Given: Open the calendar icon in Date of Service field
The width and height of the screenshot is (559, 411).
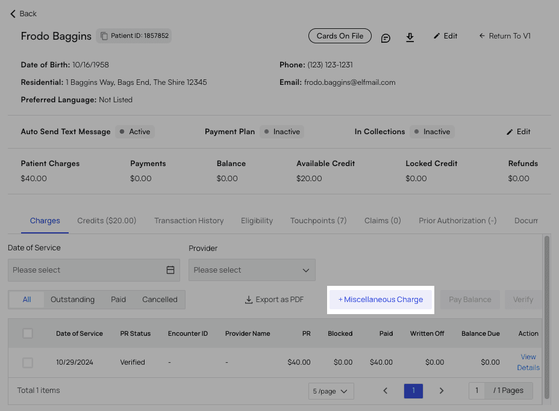Looking at the screenshot, I should point(170,270).
